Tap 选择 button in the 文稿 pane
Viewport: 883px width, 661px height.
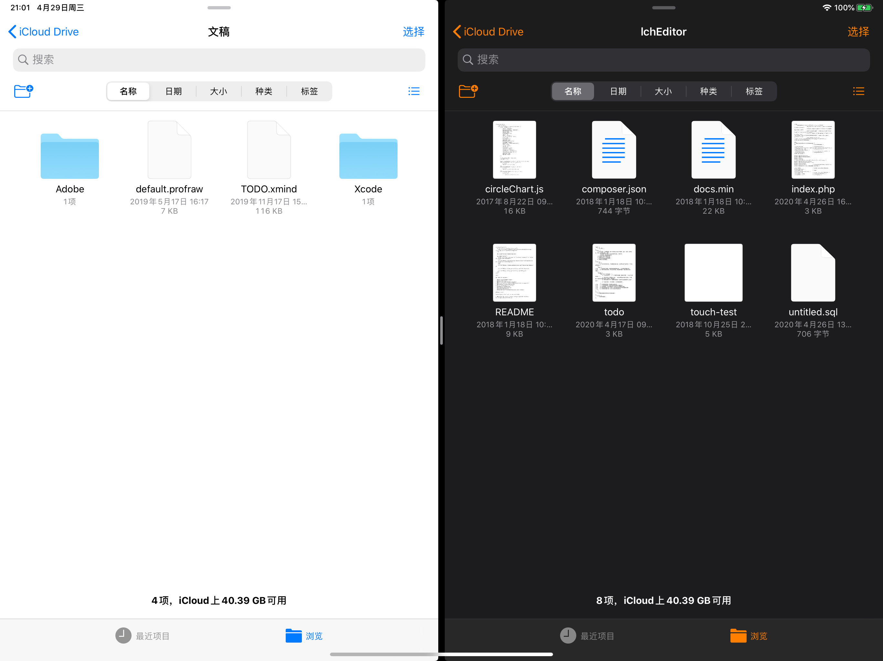point(413,32)
